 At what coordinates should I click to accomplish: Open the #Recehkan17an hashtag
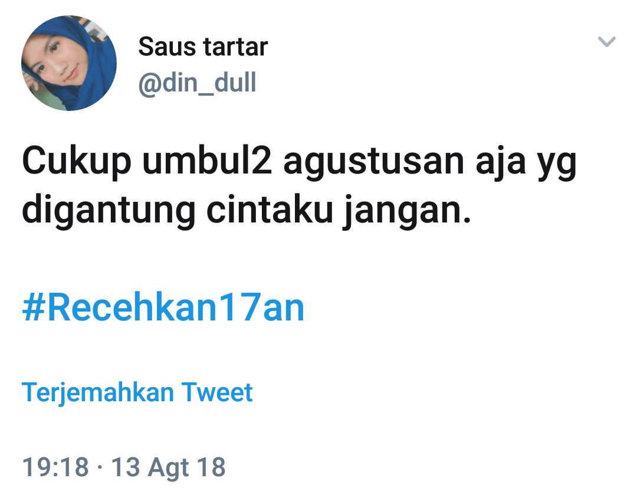coord(163,307)
